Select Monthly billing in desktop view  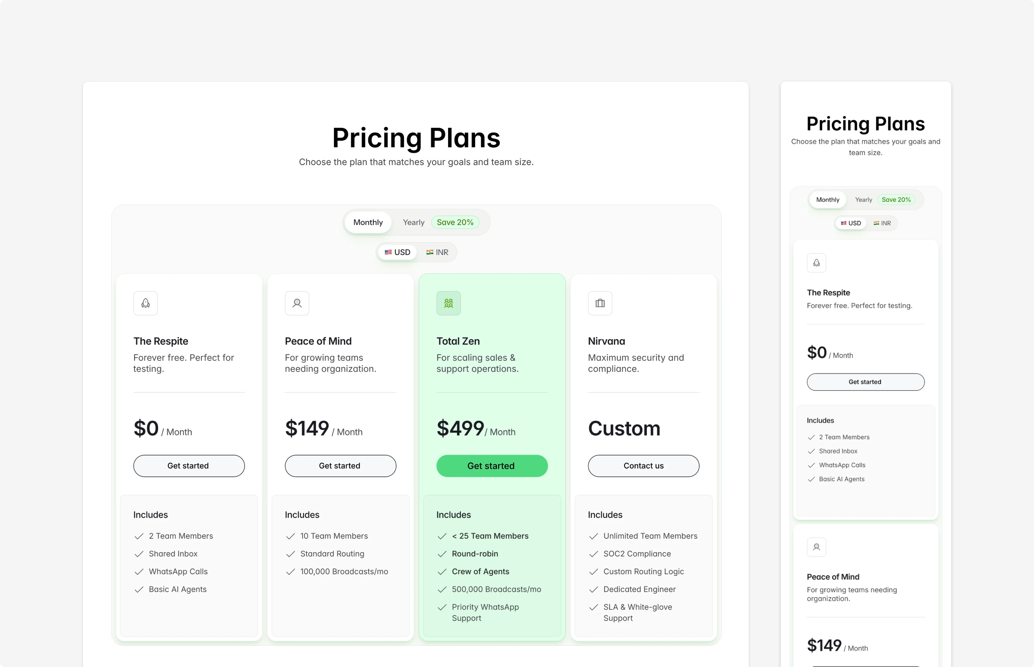coord(368,222)
